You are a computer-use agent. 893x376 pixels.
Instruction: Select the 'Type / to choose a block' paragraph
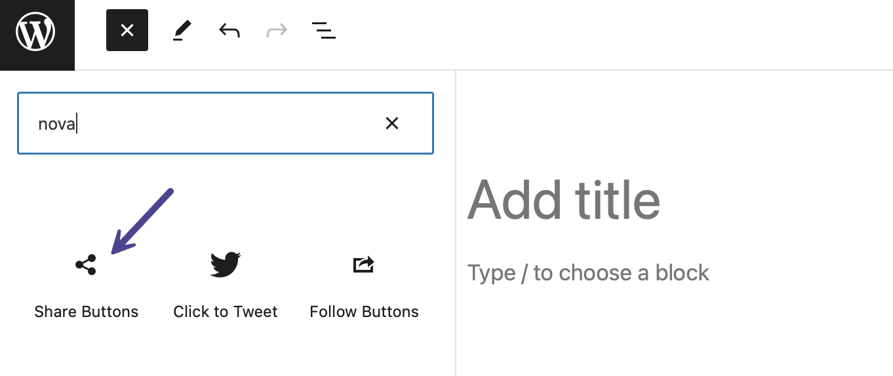(588, 273)
